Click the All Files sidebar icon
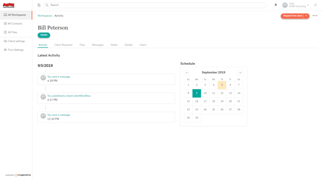 coord(5,32)
